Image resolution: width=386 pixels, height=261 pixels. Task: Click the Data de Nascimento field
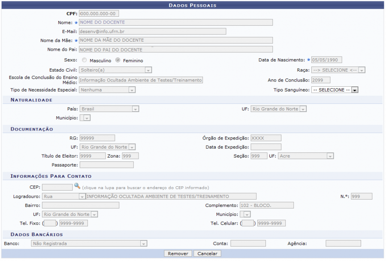[326, 60]
